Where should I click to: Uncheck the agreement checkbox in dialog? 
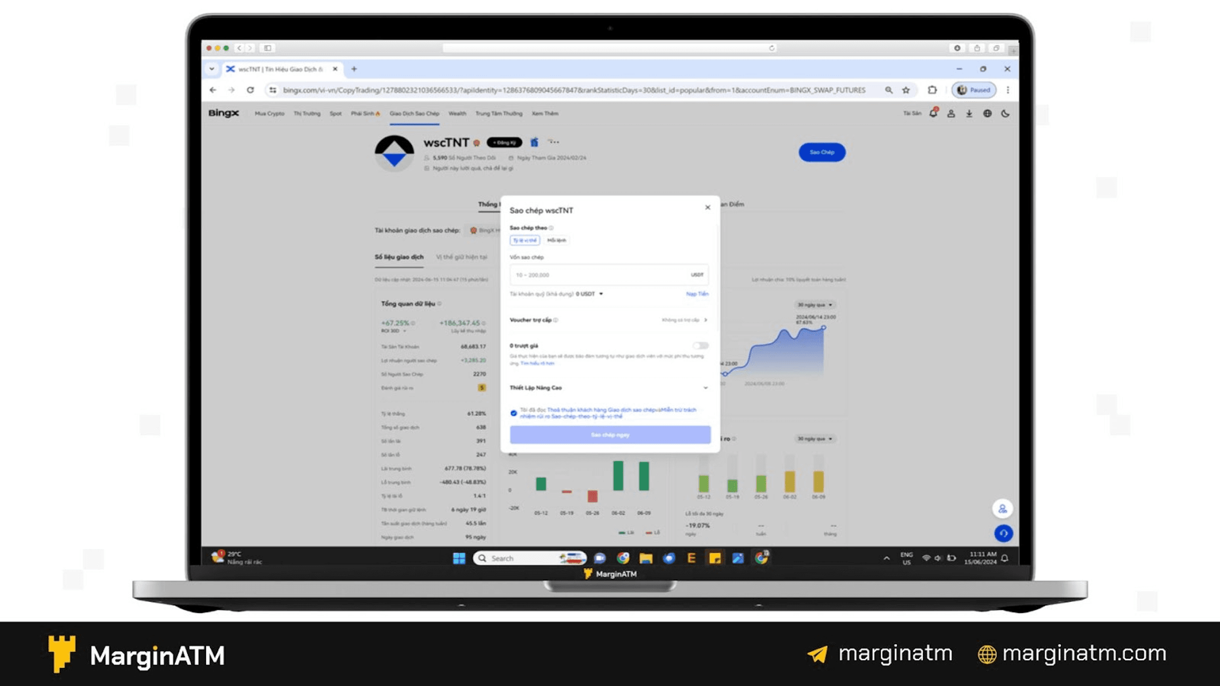tap(514, 413)
